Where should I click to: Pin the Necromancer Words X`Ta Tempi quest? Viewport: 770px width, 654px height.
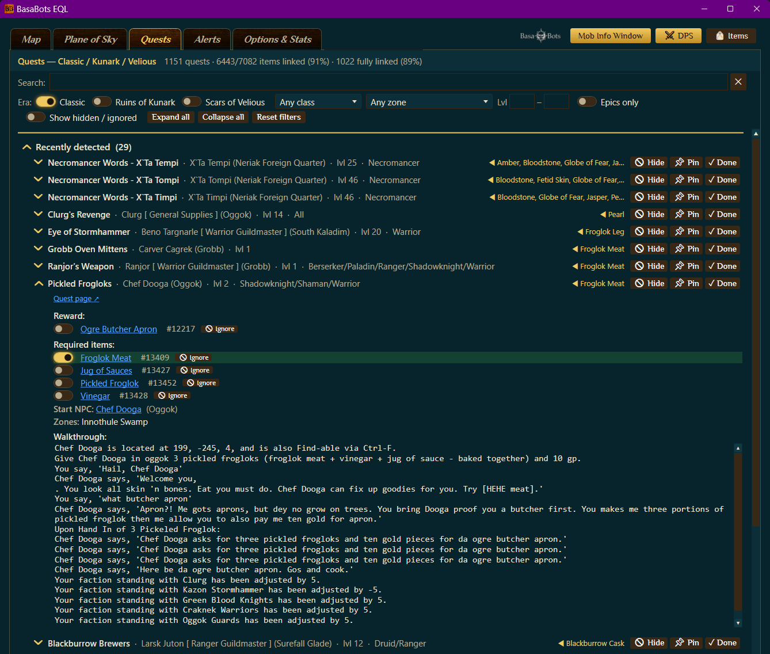[687, 162]
